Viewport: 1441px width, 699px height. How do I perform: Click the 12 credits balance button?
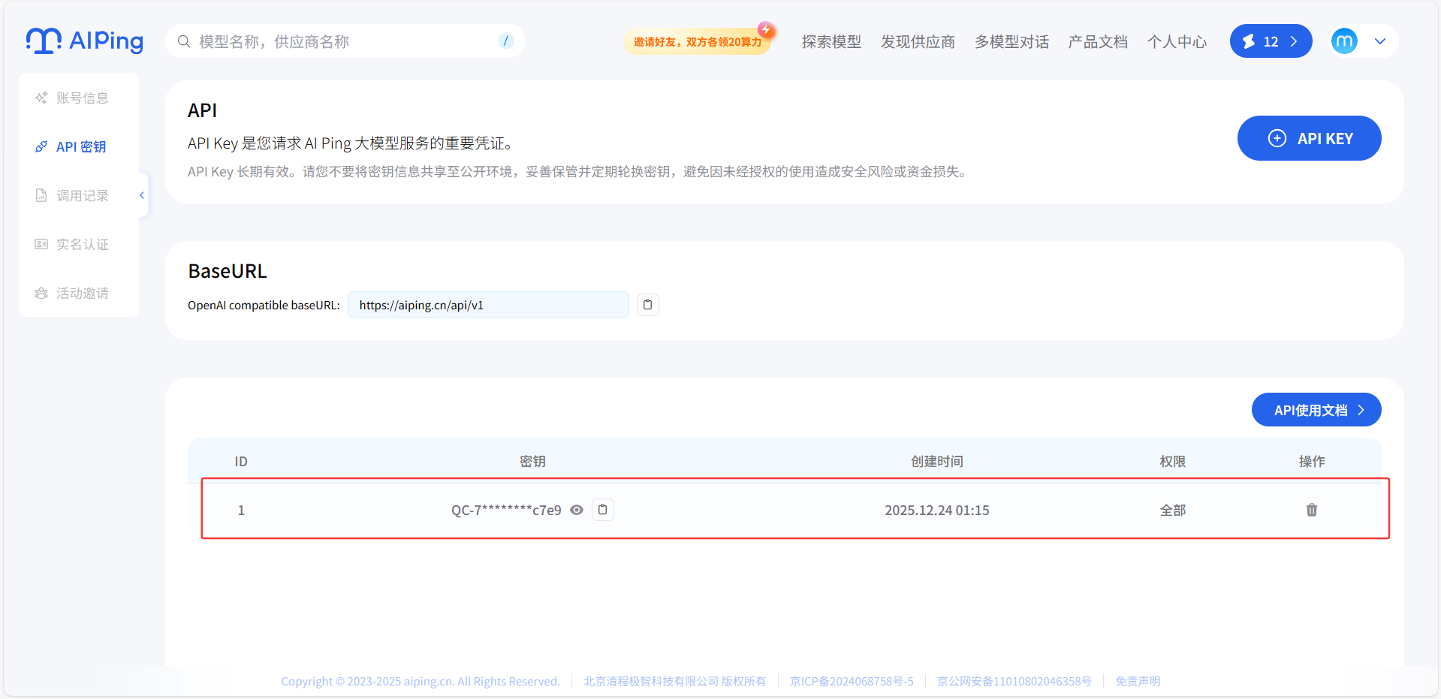1271,41
